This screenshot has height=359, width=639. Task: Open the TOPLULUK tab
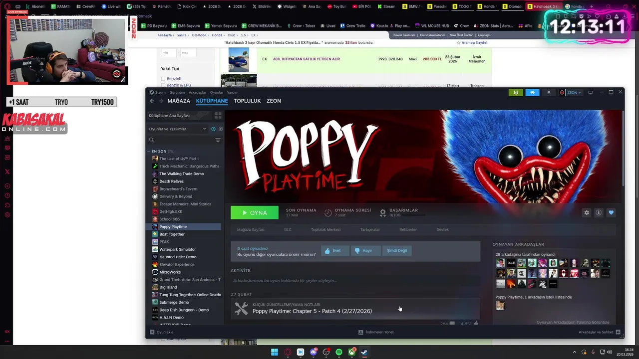pyautogui.click(x=247, y=101)
